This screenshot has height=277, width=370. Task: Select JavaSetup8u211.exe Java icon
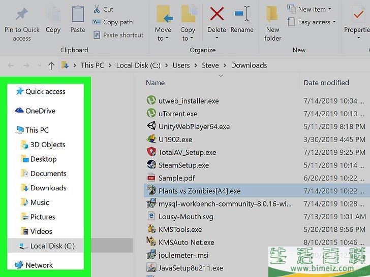pyautogui.click(x=151, y=267)
